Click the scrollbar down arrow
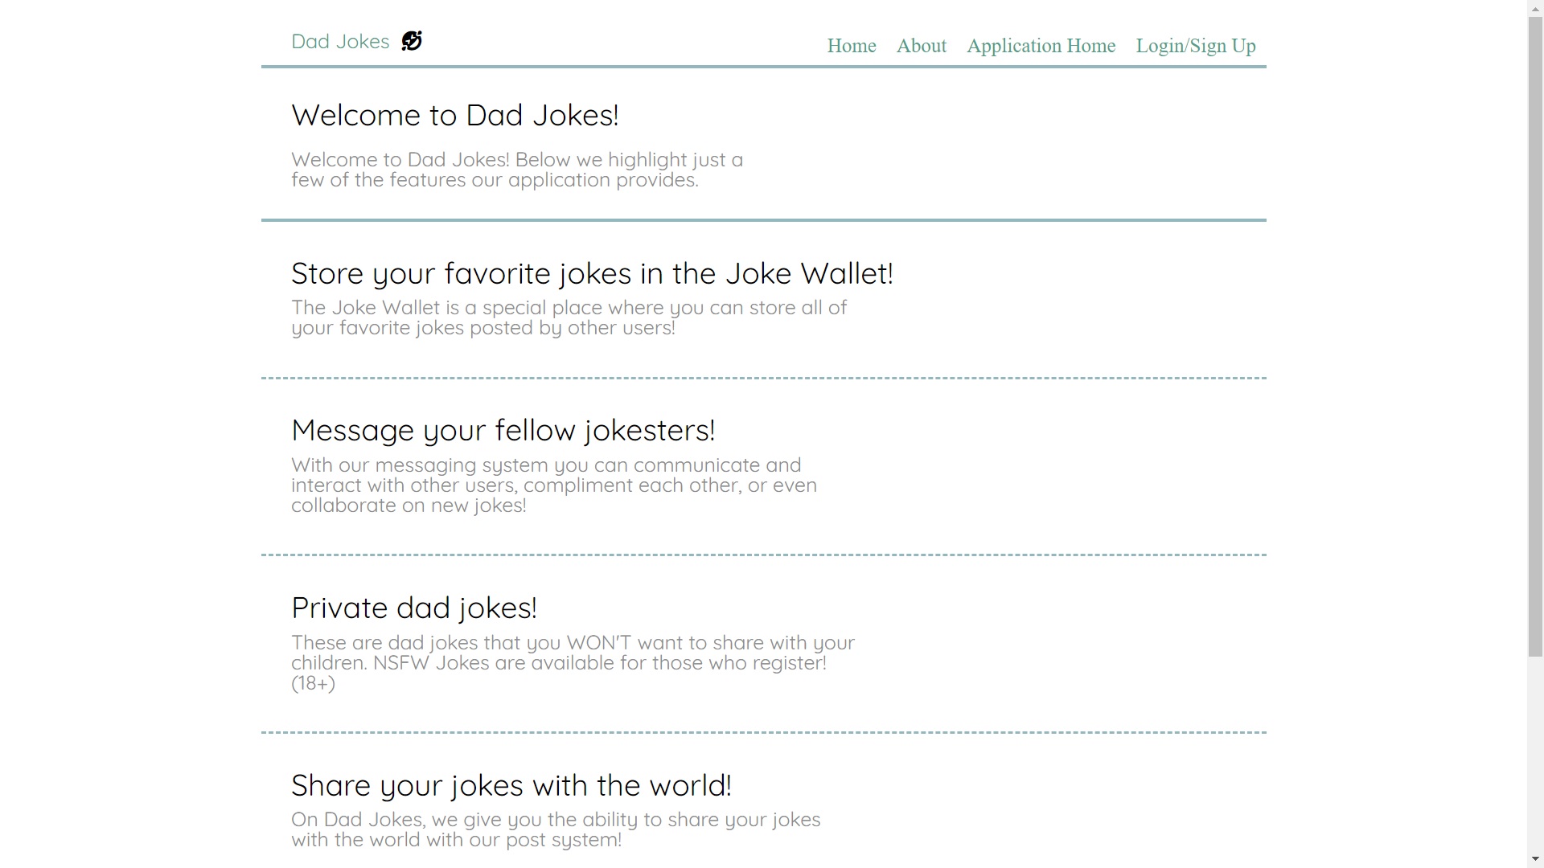Screen dimensions: 1544x868 click(1535, 860)
